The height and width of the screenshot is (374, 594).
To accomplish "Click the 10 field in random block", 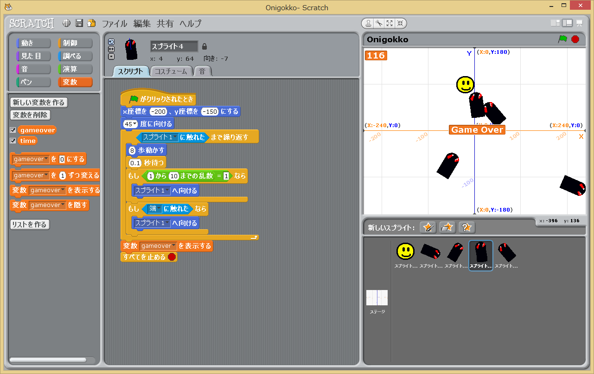I will coord(173,176).
